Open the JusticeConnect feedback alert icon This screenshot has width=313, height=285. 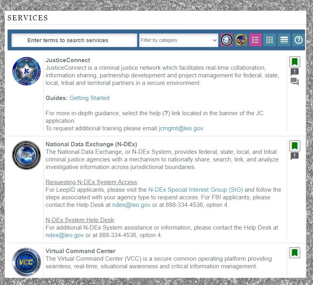294,72
